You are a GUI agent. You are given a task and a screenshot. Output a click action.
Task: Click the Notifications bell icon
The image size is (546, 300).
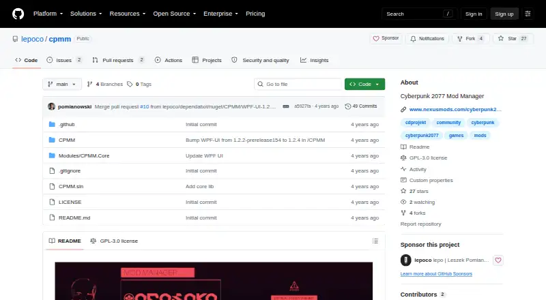click(413, 39)
